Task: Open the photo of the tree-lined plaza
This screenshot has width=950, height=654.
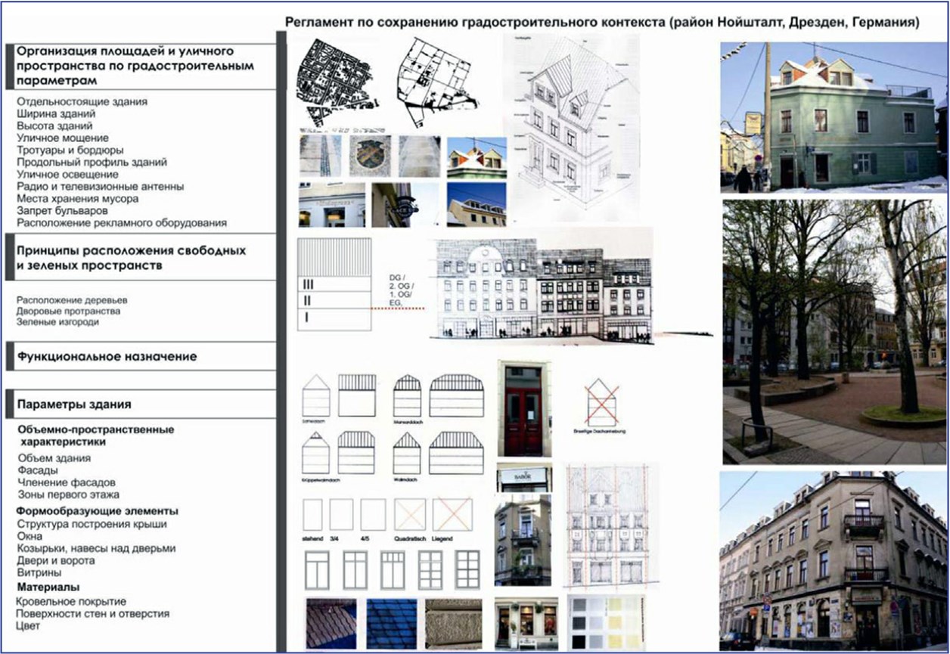Action: (834, 331)
